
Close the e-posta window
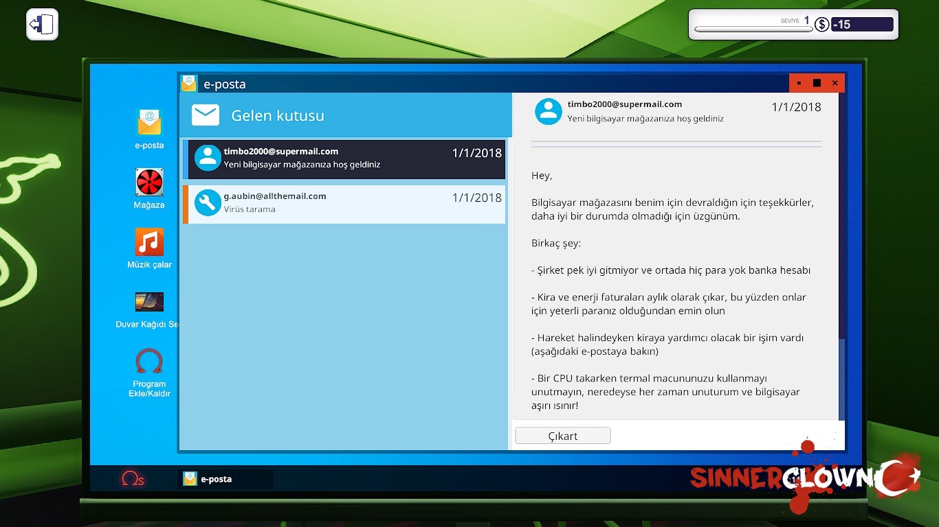click(x=835, y=83)
